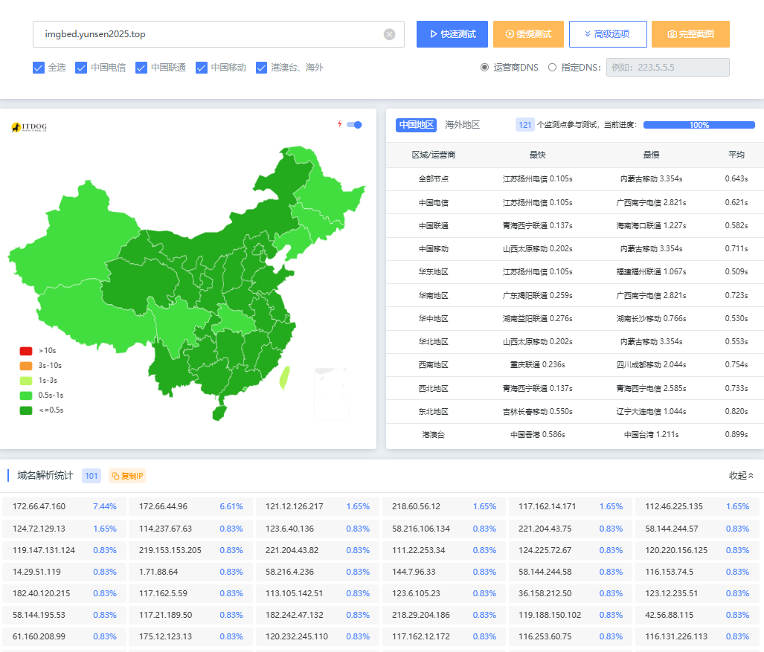
Task: Click Taiwan island on the map
Action: 285,378
